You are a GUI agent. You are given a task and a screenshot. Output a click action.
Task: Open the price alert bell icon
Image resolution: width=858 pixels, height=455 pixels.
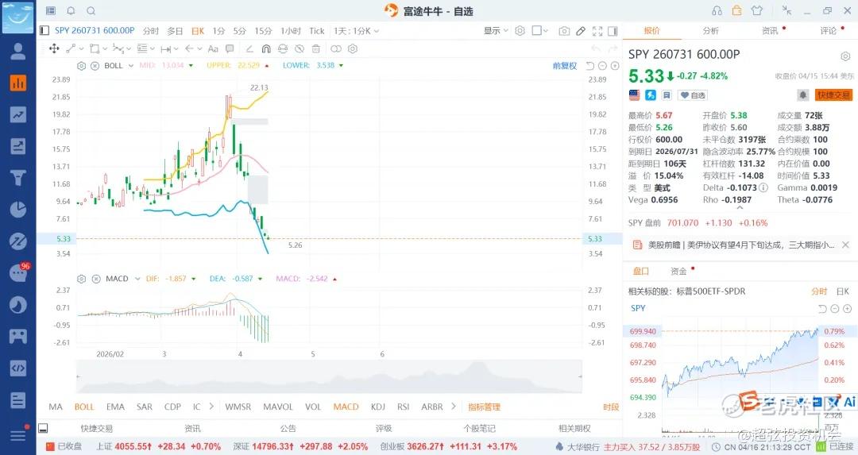803,95
